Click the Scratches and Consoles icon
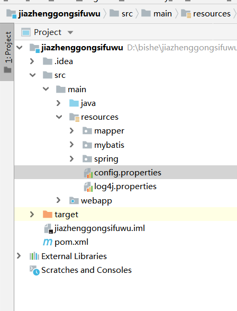The image size is (237, 311). pos(34,270)
